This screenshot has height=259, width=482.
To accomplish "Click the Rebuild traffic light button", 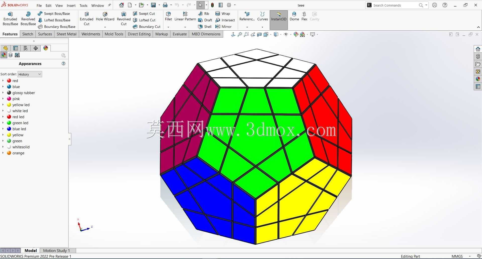I will (212, 5).
